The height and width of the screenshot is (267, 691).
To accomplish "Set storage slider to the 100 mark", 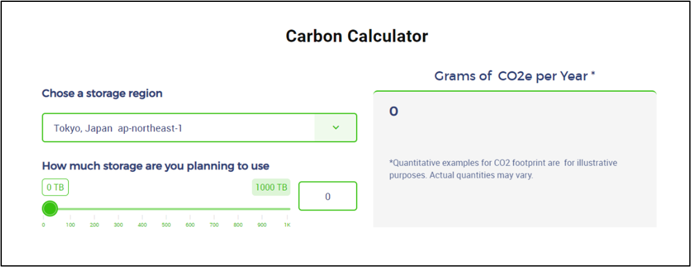I will point(71,209).
